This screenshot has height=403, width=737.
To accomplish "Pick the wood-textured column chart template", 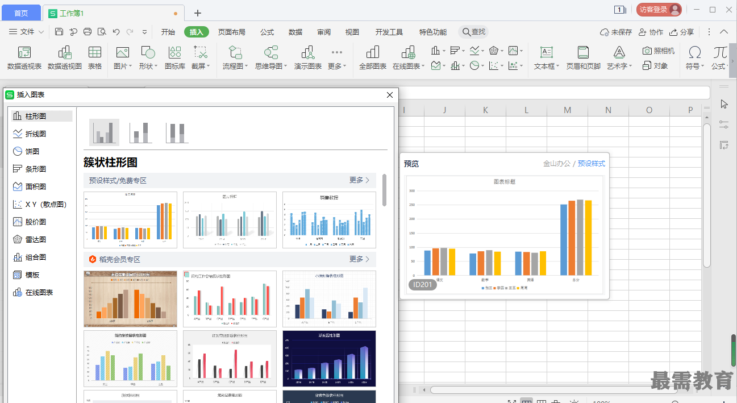I will [130, 299].
